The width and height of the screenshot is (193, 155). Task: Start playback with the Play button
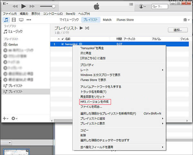coord(23,6)
